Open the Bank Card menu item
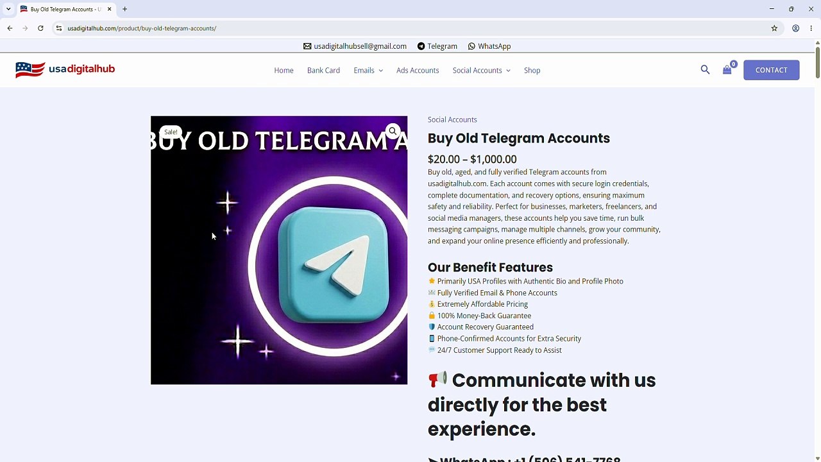The height and width of the screenshot is (462, 821). point(323,71)
